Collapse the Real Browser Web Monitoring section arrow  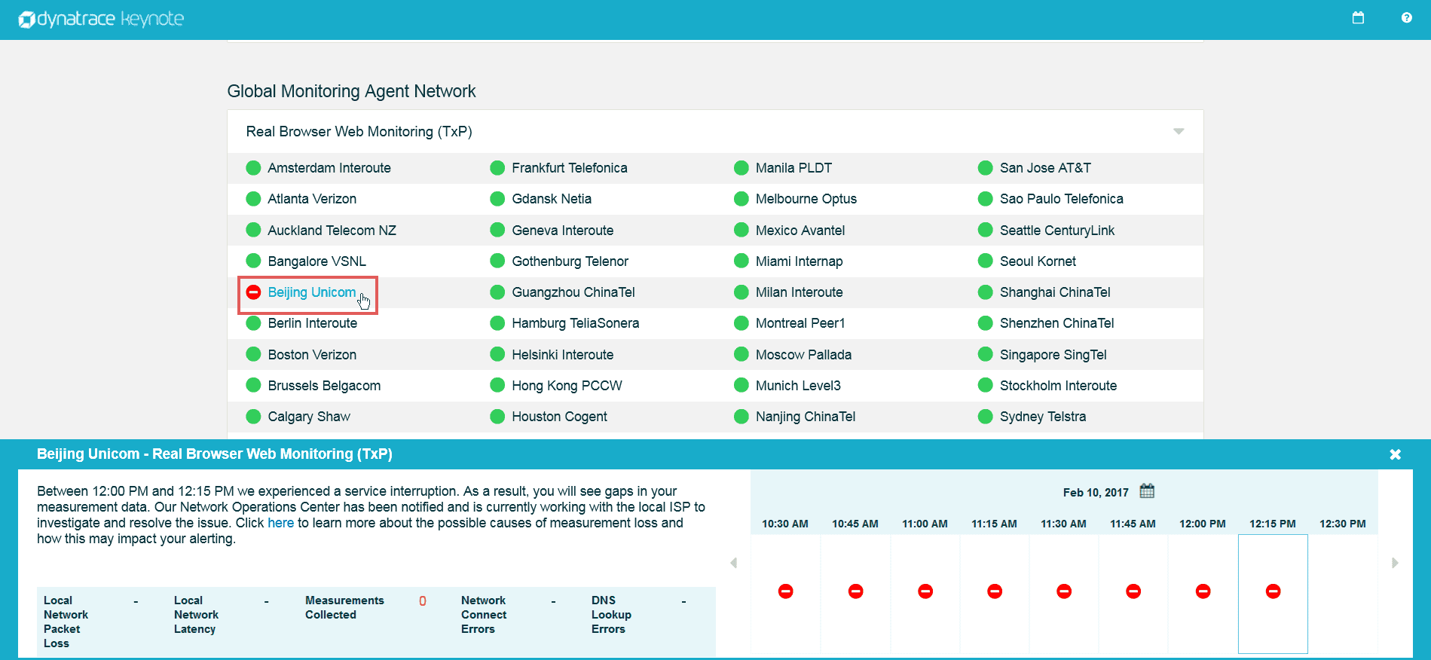tap(1179, 132)
